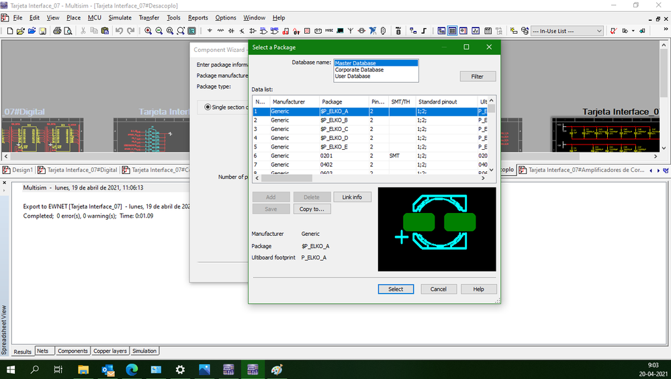Open the Simulate menu
Viewport: 671px width, 379px height.
point(120,17)
